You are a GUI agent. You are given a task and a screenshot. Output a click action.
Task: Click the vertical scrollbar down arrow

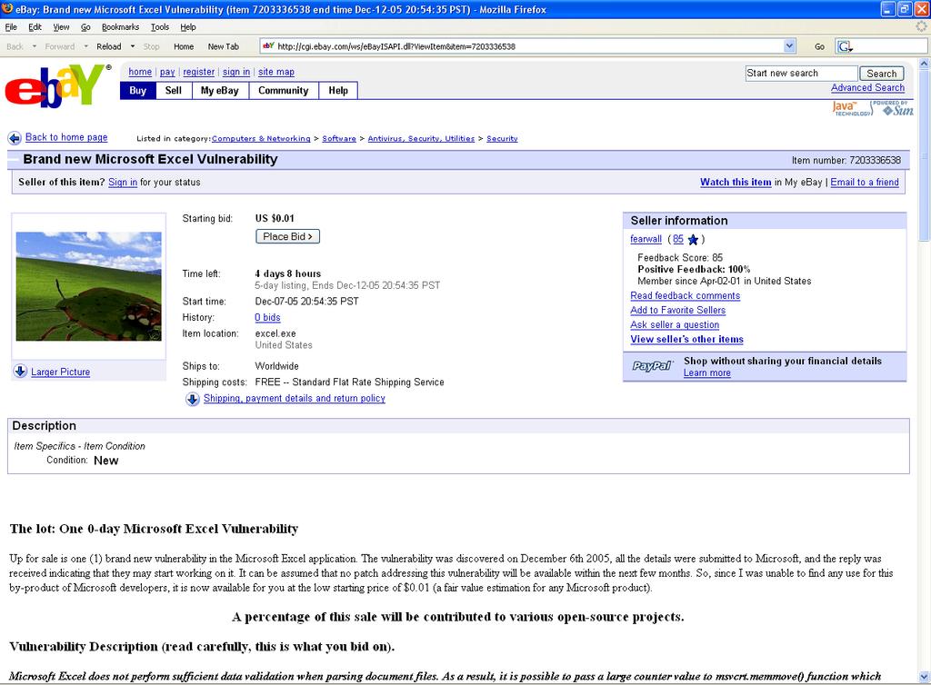924,677
